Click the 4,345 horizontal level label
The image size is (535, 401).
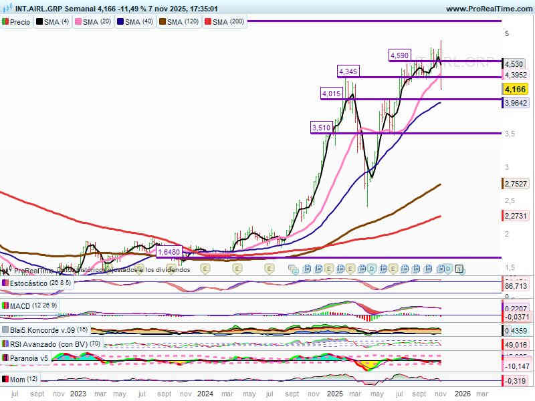point(348,71)
